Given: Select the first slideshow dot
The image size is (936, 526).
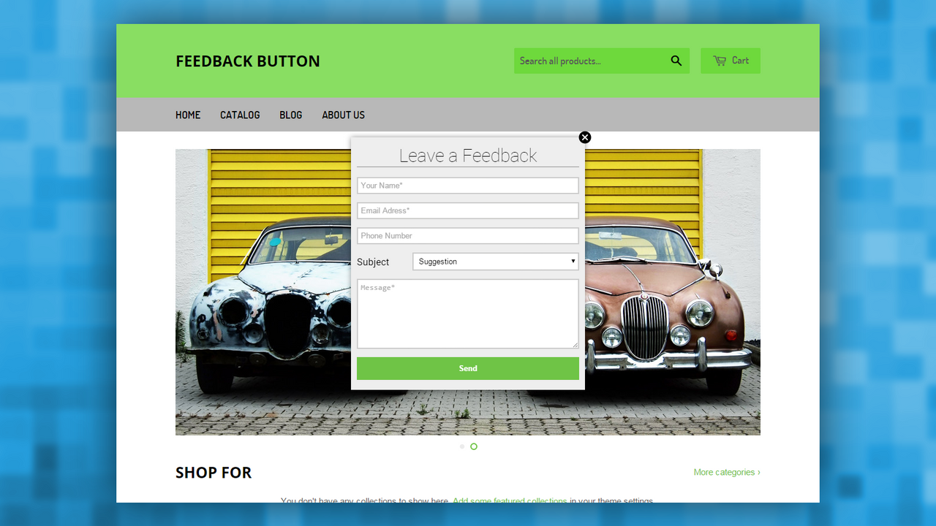Looking at the screenshot, I should [462, 446].
